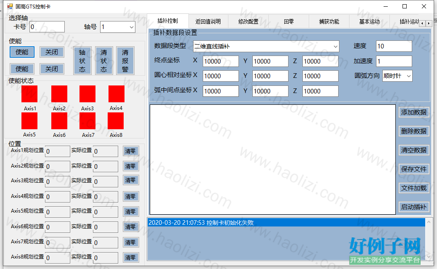
Task: Click the 添加数据 button
Action: [414, 112]
